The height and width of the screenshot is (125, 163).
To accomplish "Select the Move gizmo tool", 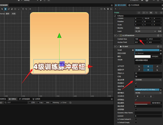I will point(5,9).
